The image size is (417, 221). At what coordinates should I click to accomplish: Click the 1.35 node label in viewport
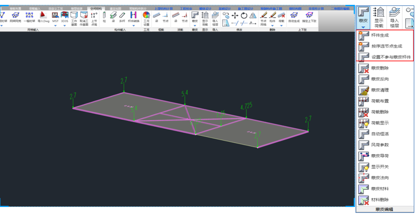[x=221, y=114]
